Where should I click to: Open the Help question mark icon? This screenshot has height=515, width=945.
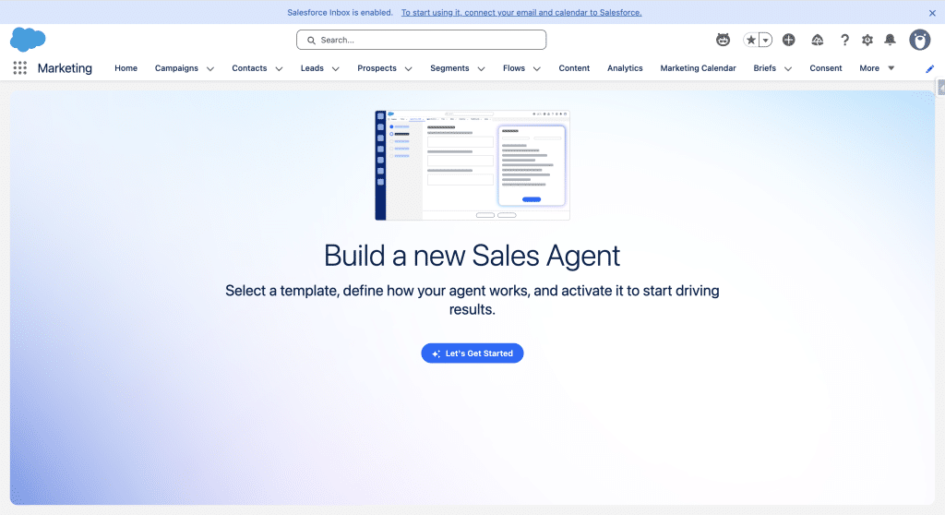[844, 40]
